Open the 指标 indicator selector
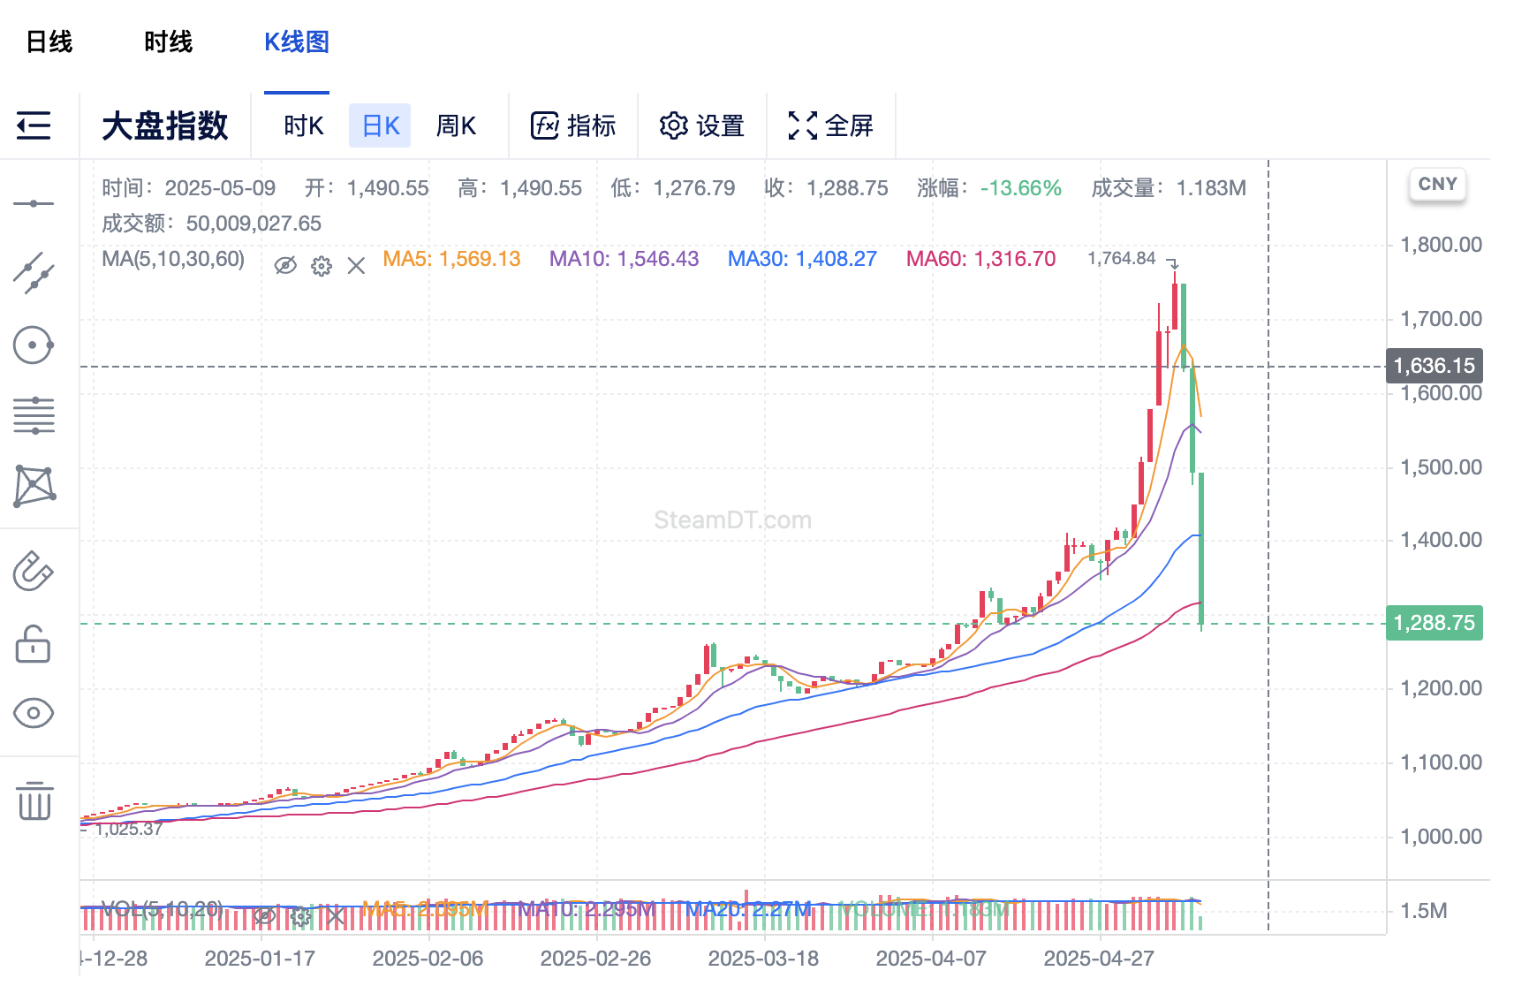Screen dimensions: 1514x986 [x=572, y=125]
